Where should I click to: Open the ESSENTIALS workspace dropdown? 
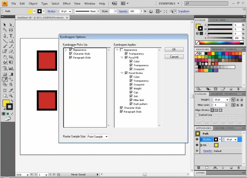[169, 3]
